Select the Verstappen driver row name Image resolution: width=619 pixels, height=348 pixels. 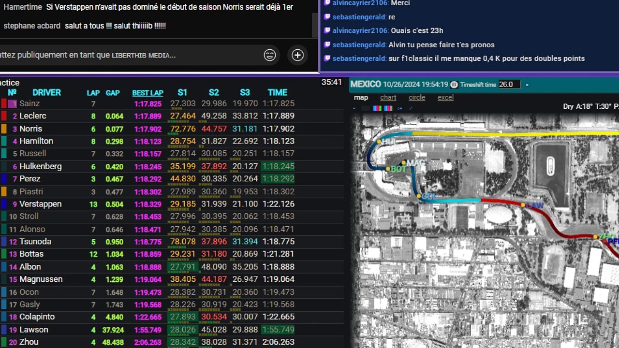pos(41,204)
